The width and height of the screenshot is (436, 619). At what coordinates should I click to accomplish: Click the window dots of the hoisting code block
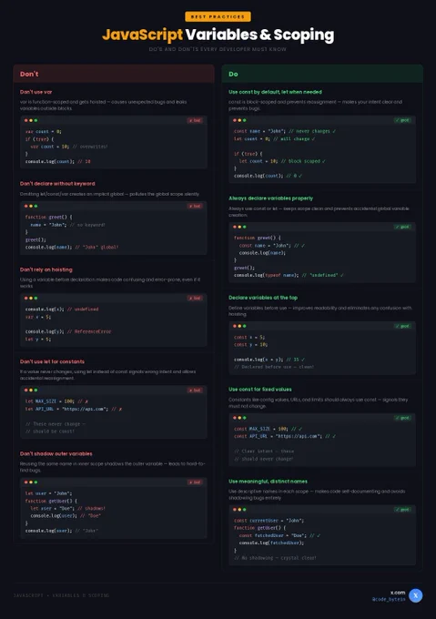point(31,298)
